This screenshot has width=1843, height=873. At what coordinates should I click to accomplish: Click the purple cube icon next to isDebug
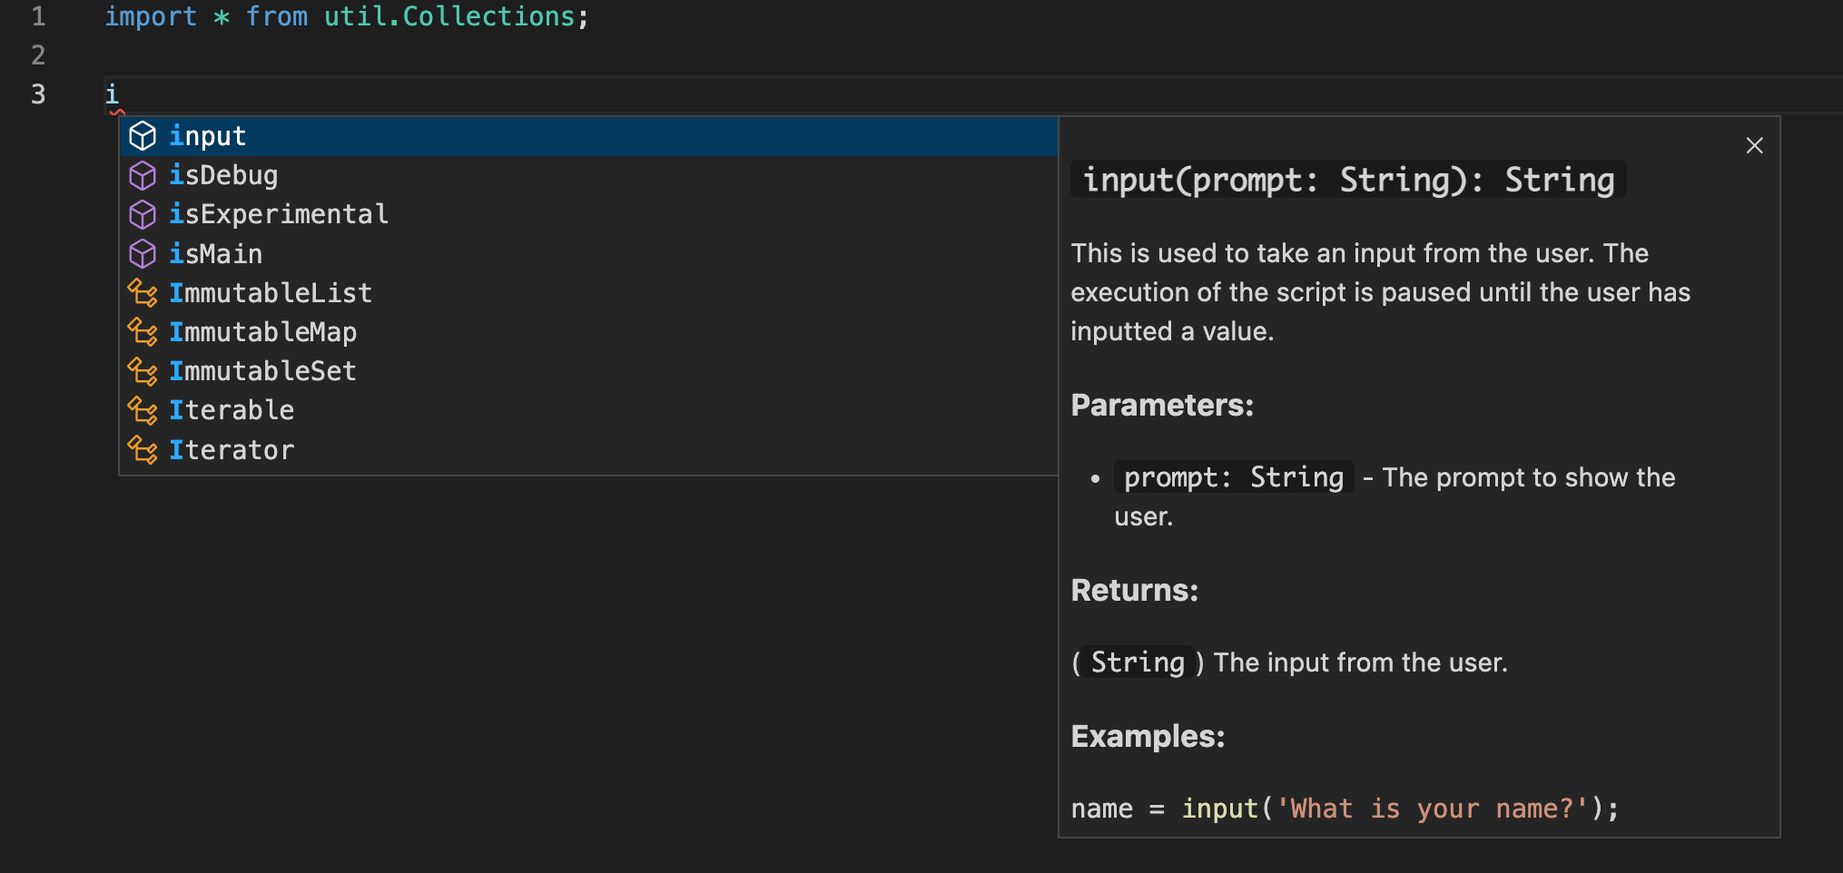(x=143, y=175)
